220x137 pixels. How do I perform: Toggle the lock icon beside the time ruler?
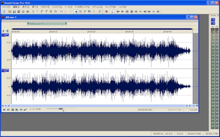point(3,31)
